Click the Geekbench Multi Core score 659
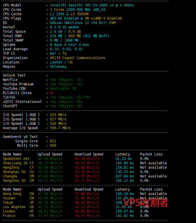The height and width of the screenshot is (223, 196). coord(53,146)
